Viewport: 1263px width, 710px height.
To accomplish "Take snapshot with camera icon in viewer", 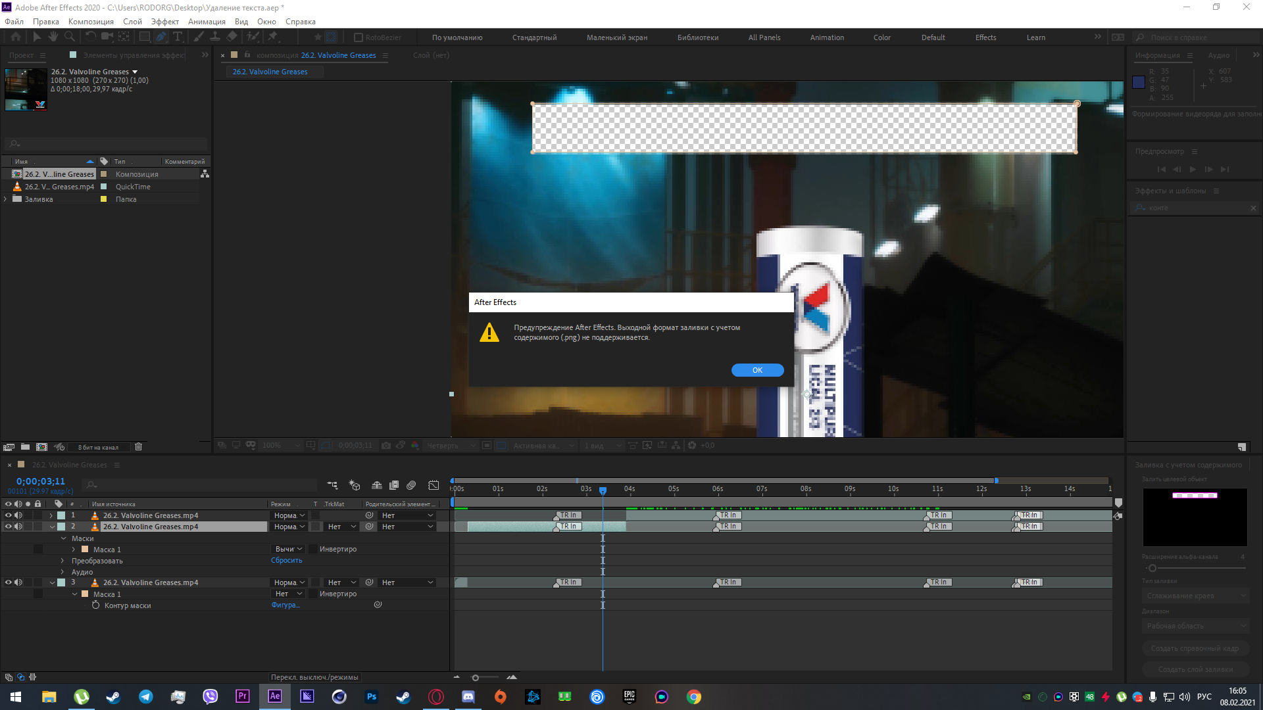I will (386, 445).
